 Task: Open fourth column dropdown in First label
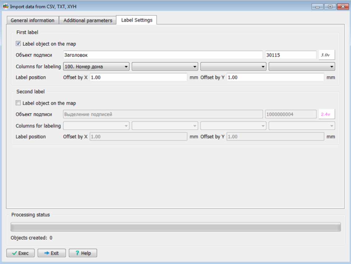(x=302, y=66)
